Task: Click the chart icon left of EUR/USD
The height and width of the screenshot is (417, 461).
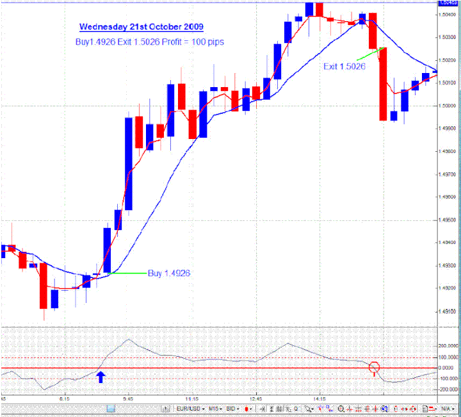Action: tap(166, 409)
